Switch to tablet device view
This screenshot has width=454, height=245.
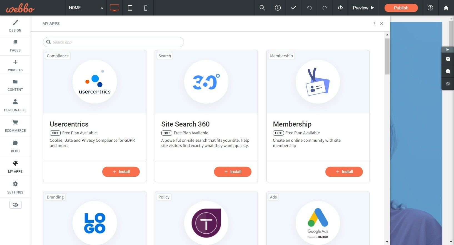pyautogui.click(x=130, y=8)
